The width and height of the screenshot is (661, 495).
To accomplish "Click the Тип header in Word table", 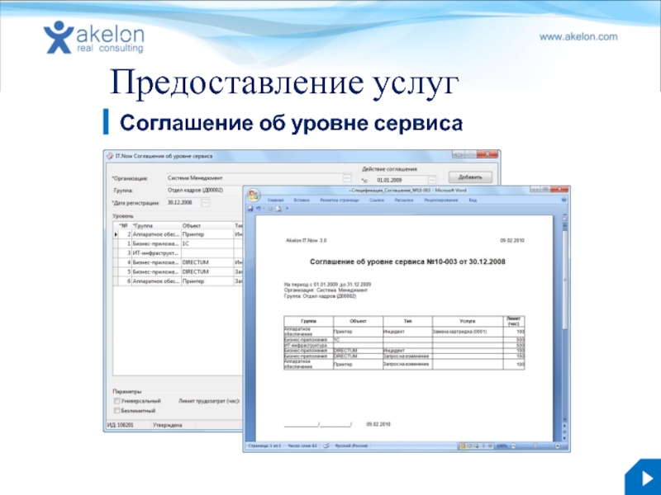I will point(407,321).
